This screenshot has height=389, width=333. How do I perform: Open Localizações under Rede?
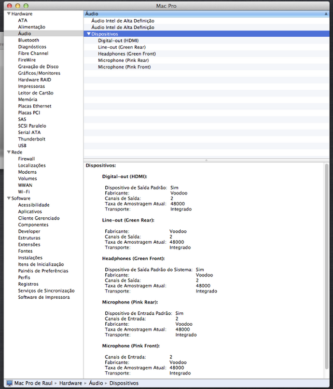tap(32, 165)
